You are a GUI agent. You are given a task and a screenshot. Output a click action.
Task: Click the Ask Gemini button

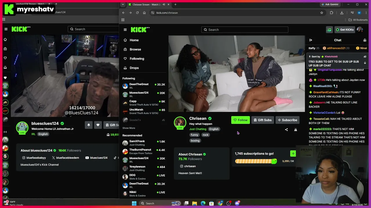330,4
